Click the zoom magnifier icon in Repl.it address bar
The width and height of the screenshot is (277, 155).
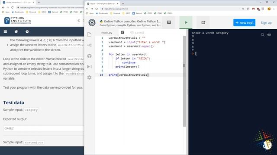243,9
